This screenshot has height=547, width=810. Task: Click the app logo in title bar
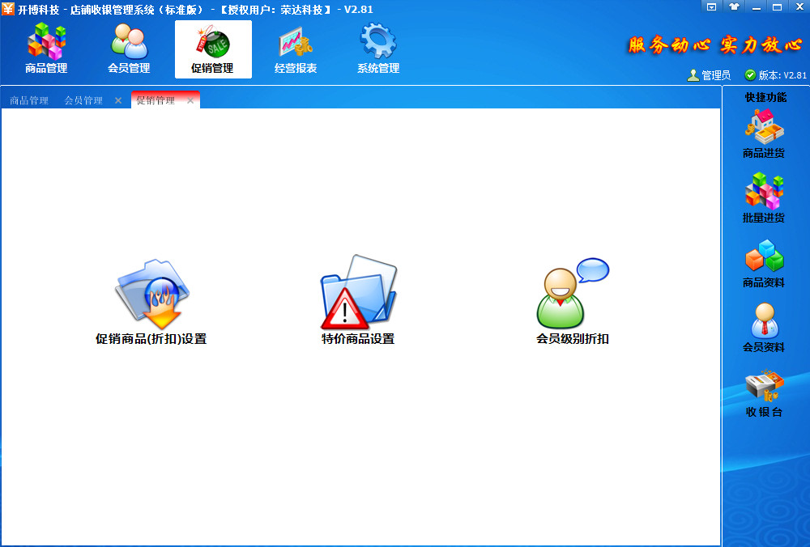coord(8,8)
